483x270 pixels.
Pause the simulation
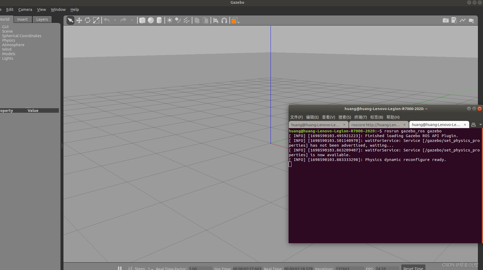pyautogui.click(x=120, y=268)
